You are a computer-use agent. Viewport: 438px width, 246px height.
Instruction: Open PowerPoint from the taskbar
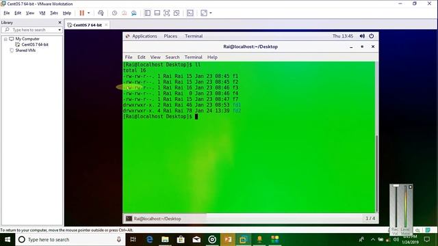(228, 240)
